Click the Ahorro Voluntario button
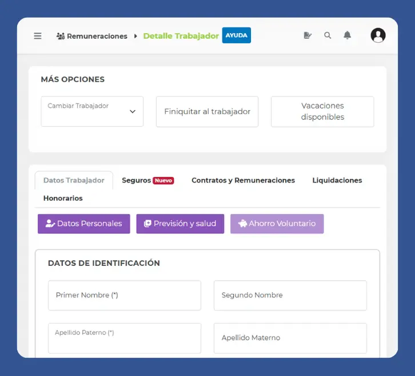The image size is (415, 376). pyautogui.click(x=277, y=224)
